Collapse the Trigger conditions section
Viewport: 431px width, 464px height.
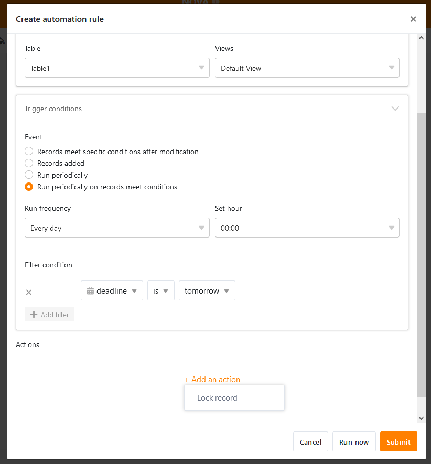click(395, 109)
